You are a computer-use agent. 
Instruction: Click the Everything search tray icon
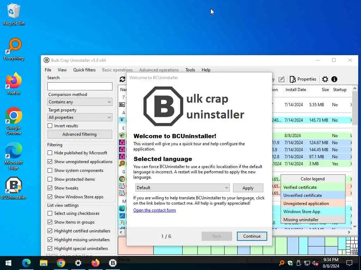click(281, 263)
